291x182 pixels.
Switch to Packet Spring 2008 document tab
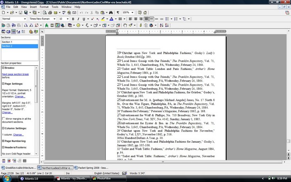[x=91, y=168]
